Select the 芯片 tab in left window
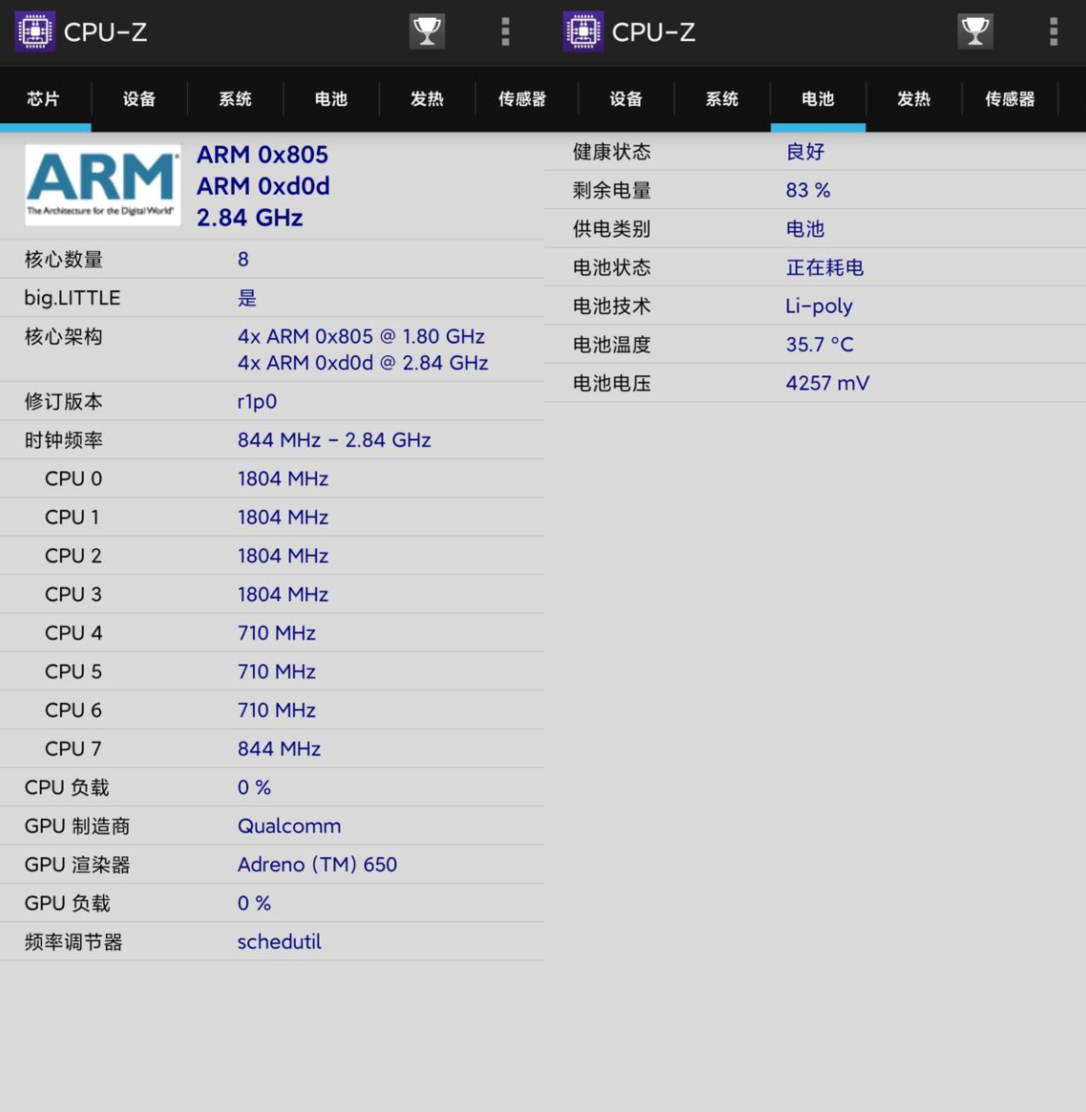 point(43,98)
